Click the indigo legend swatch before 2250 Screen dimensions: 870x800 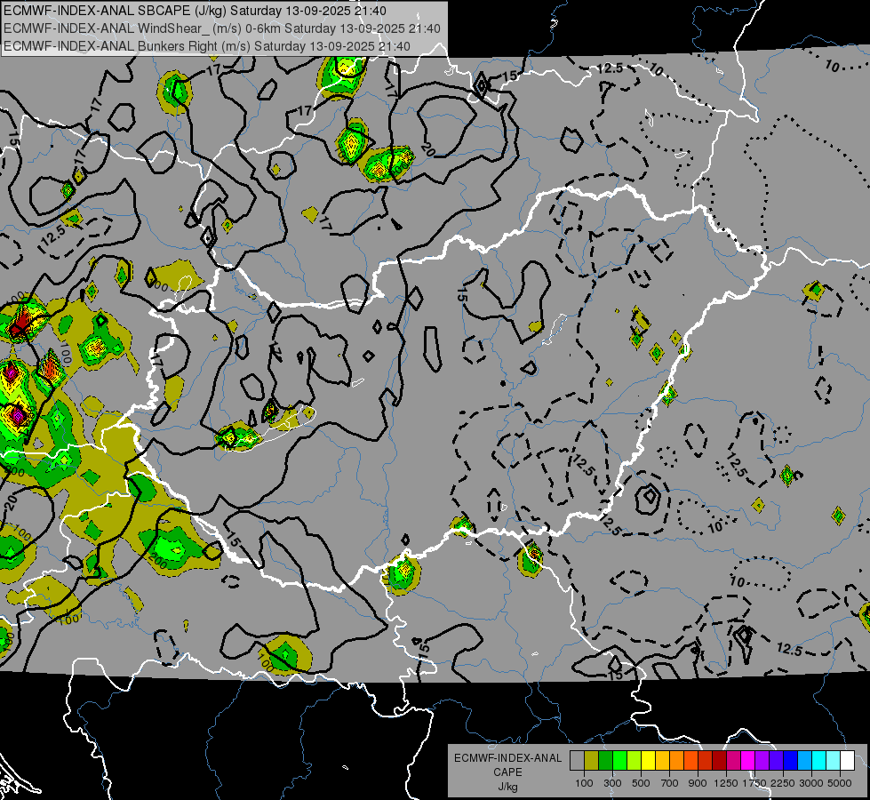pos(776,761)
